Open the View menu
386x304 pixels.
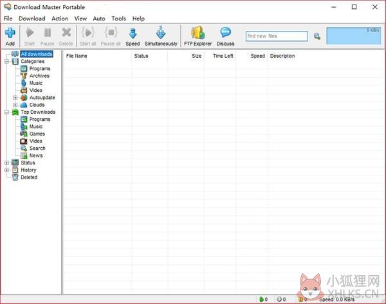coord(80,19)
